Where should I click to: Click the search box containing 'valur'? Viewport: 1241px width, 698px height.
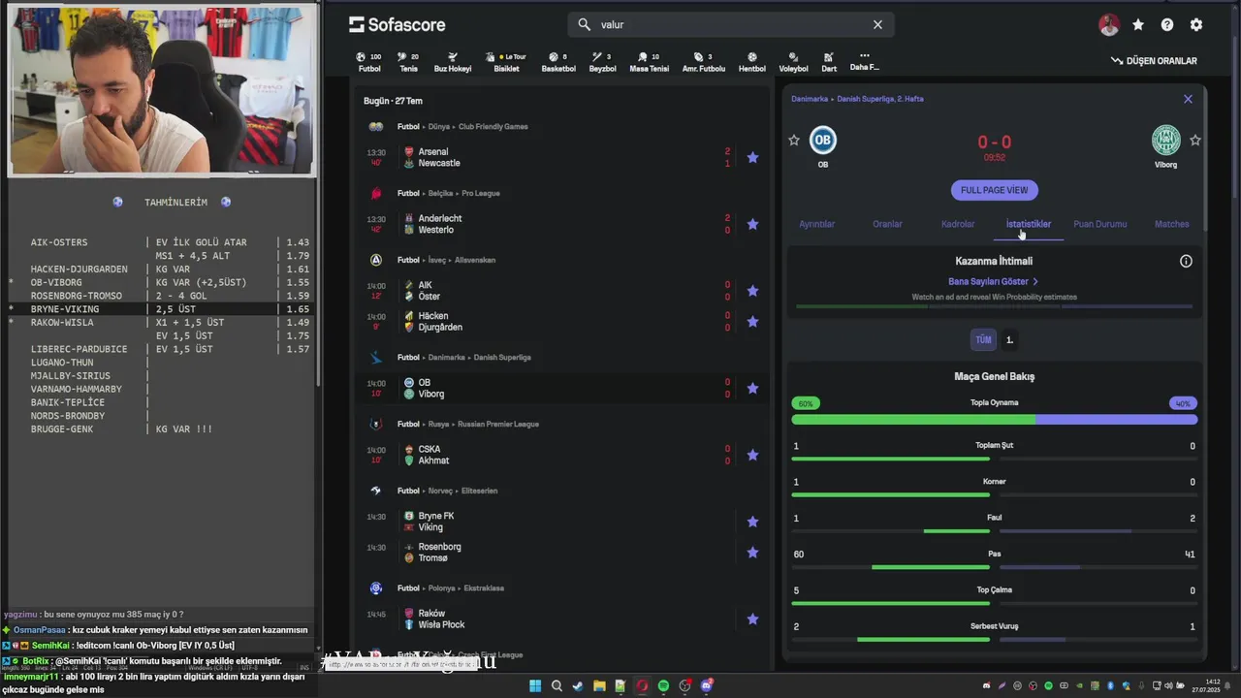tap(731, 24)
